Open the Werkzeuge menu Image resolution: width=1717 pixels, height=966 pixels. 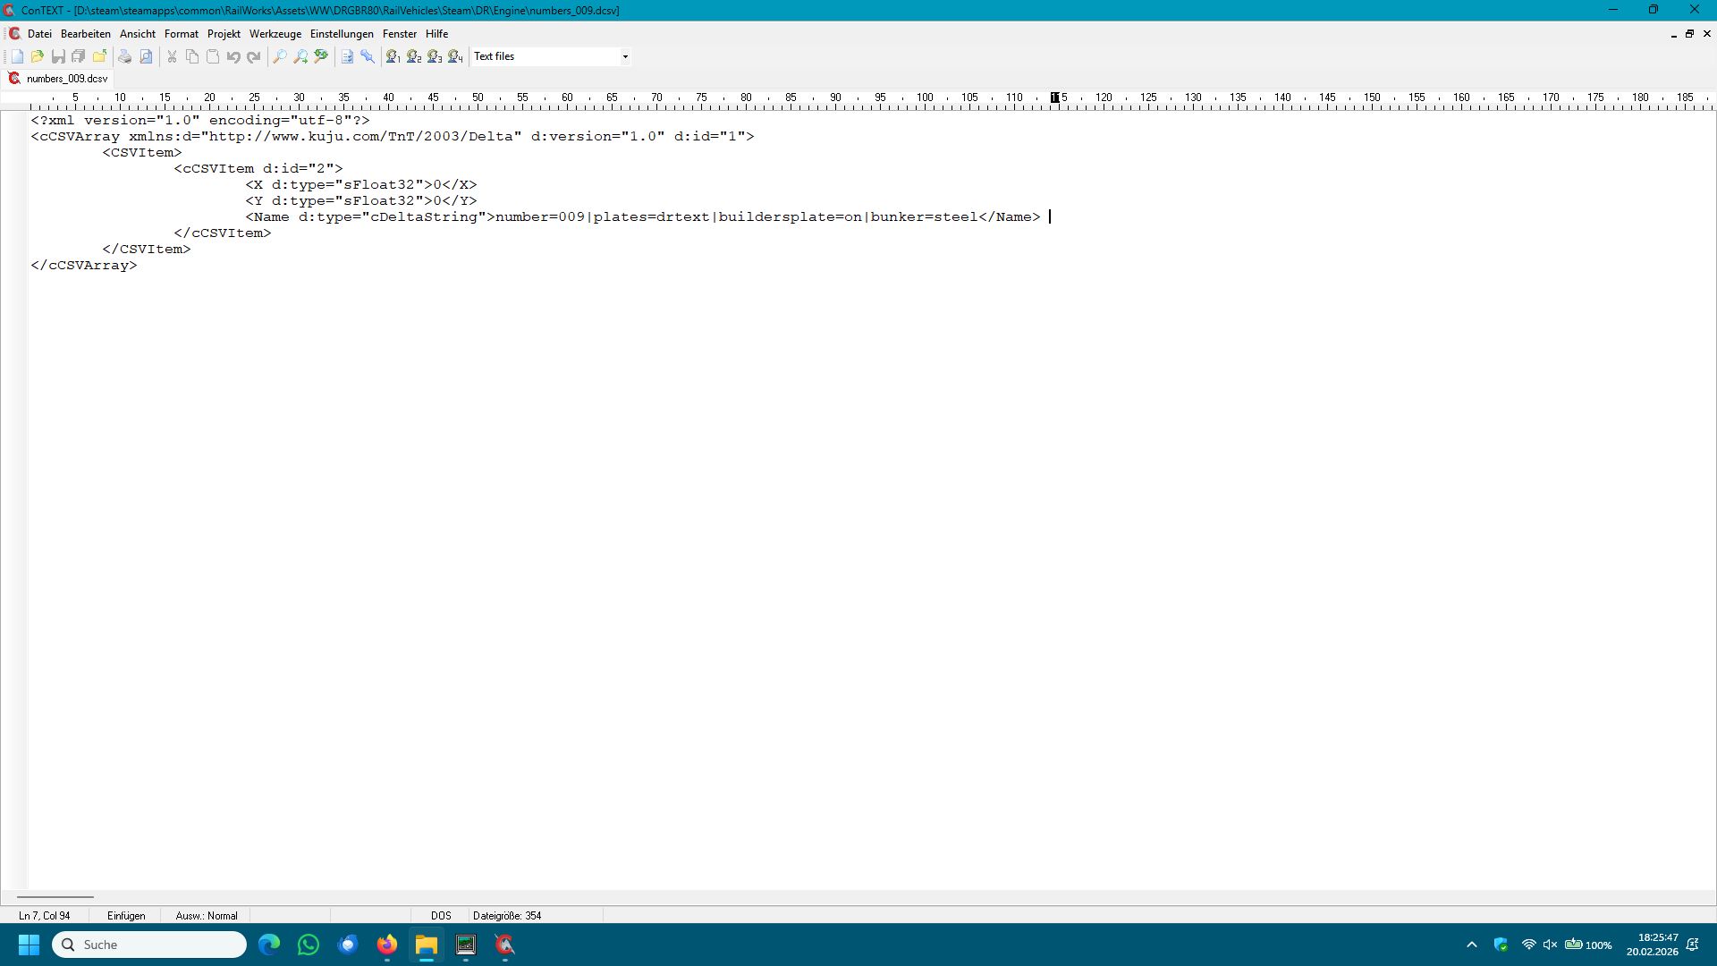[x=275, y=34]
